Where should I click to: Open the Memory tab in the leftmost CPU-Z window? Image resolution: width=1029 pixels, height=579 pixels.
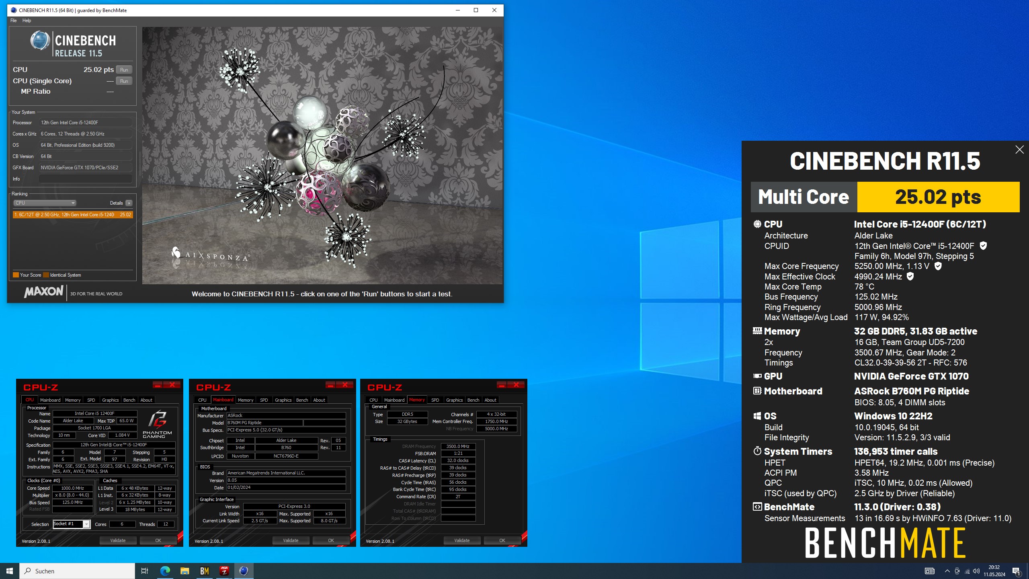pos(73,400)
